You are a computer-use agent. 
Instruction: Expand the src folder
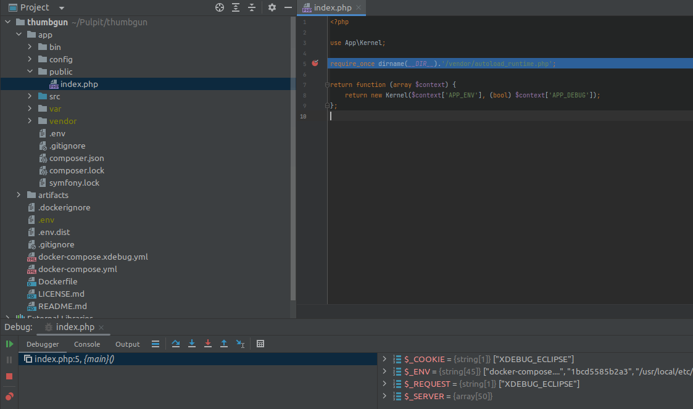pyautogui.click(x=30, y=96)
